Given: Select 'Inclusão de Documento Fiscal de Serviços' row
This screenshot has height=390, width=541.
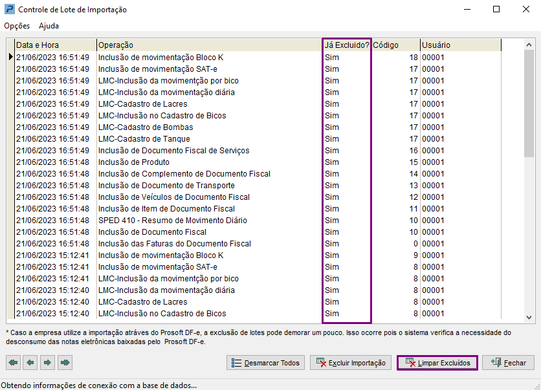Looking at the screenshot, I should pyautogui.click(x=258, y=150).
